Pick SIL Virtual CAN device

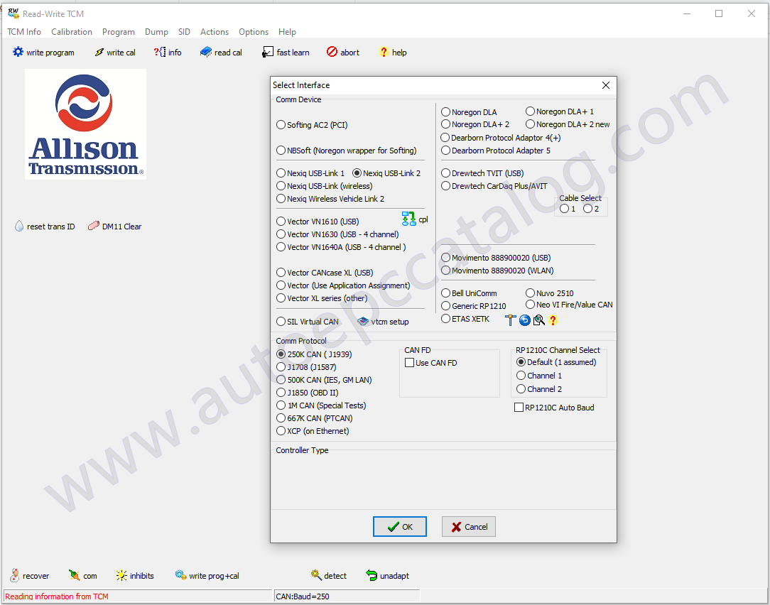point(281,321)
